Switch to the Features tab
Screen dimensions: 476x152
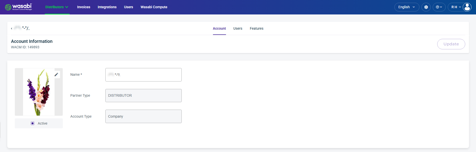[x=257, y=28]
